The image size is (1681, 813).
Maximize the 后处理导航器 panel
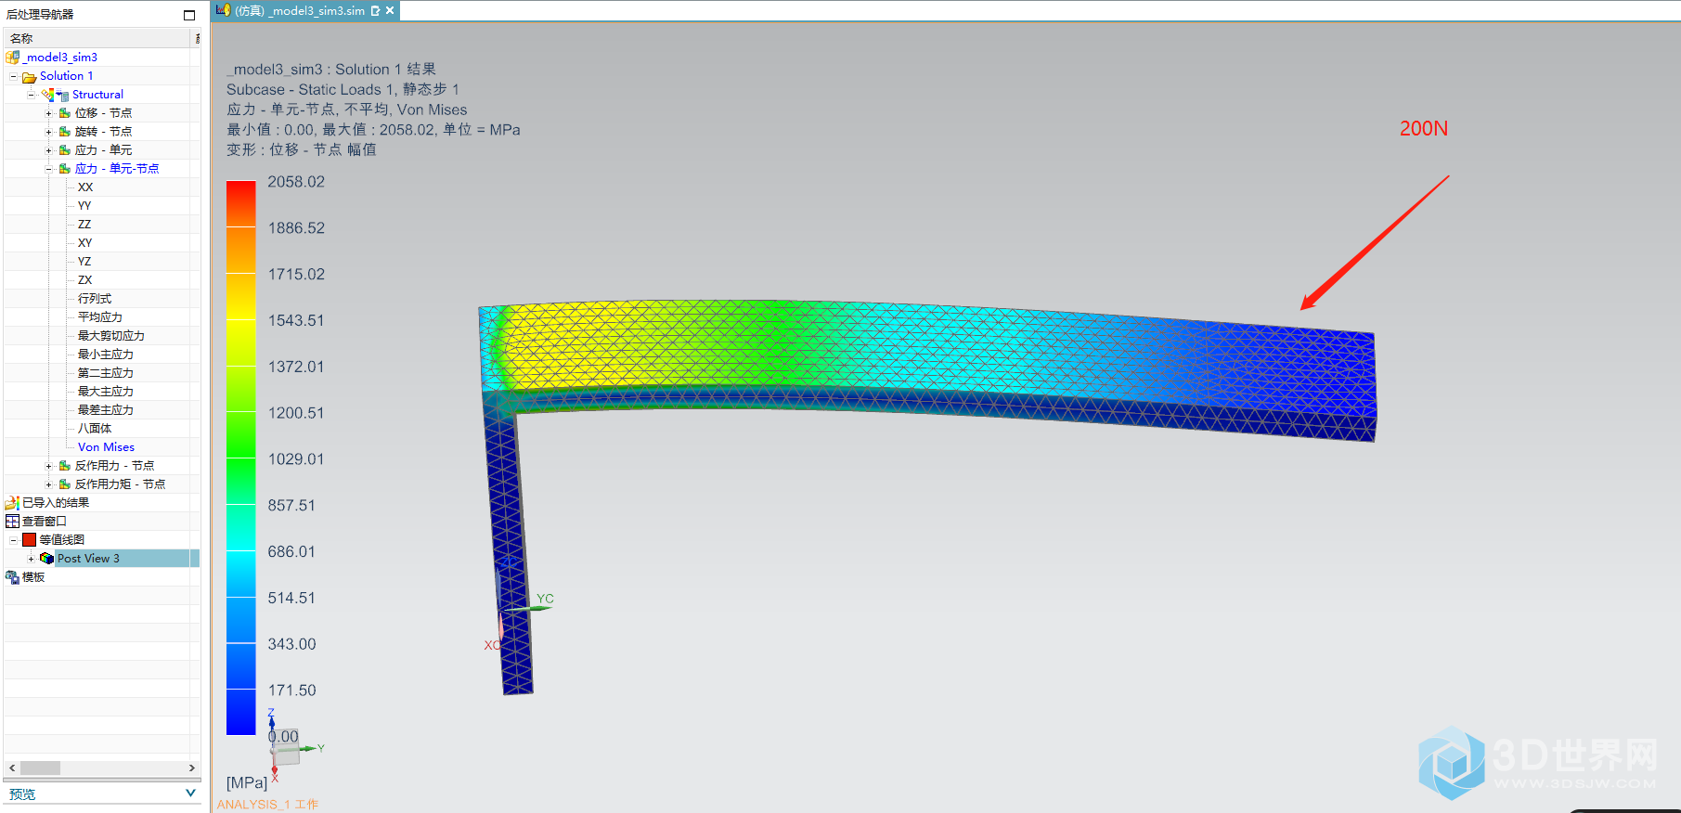click(189, 15)
